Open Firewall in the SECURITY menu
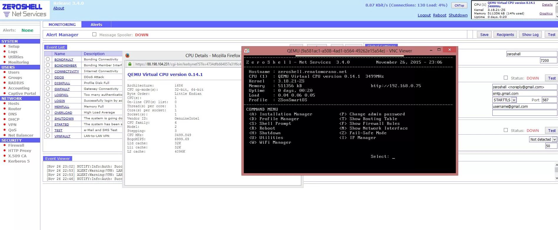The height and width of the screenshot is (230, 558). pyautogui.click(x=16, y=145)
